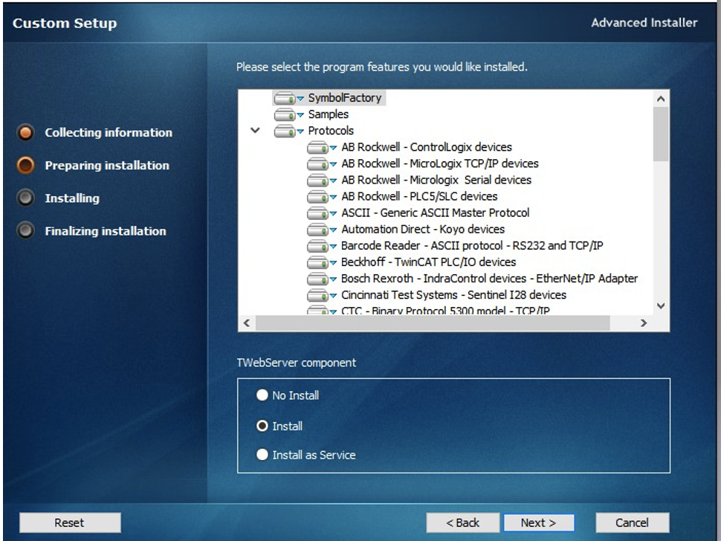Choose the Install radio button

262,427
